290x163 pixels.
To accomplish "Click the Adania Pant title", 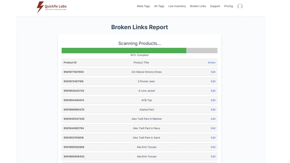I will point(147,110).
